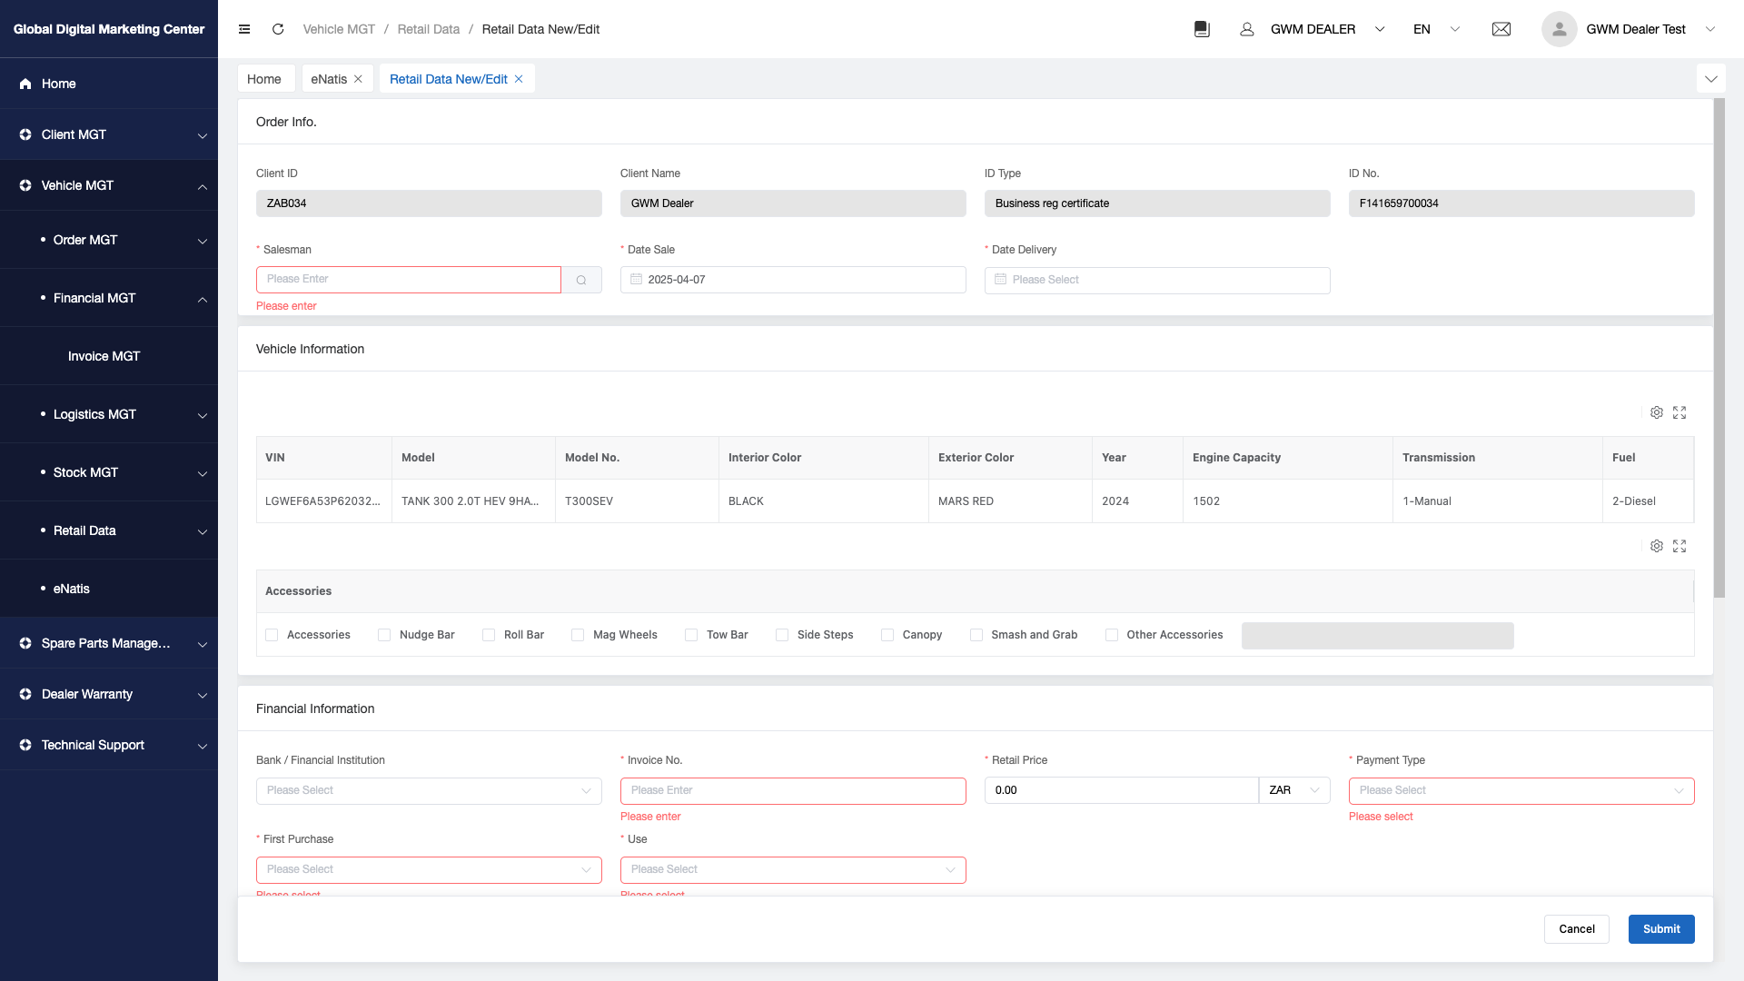Viewport: 1744px width, 981px height.
Task: Open the ZAR currency dropdown
Action: point(1294,790)
